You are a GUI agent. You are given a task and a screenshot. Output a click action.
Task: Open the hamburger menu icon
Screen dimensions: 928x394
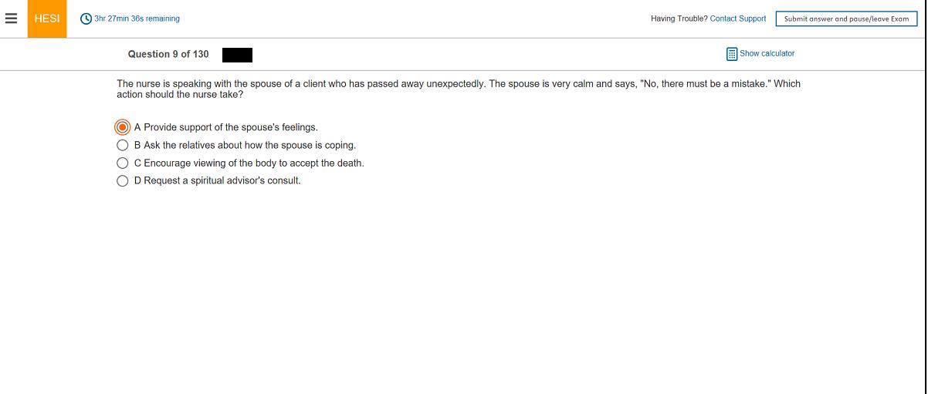coord(11,19)
